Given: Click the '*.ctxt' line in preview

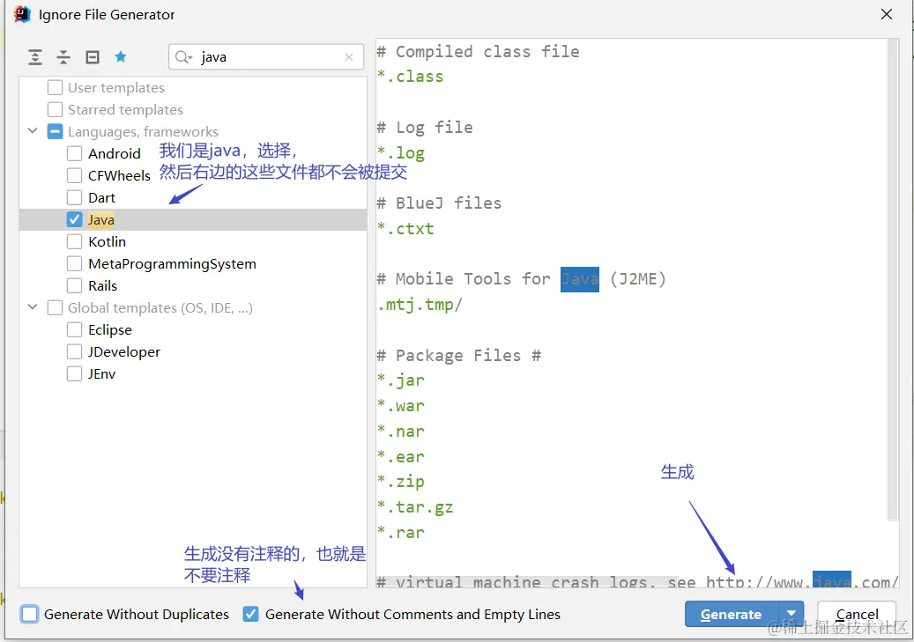Looking at the screenshot, I should click(x=405, y=228).
